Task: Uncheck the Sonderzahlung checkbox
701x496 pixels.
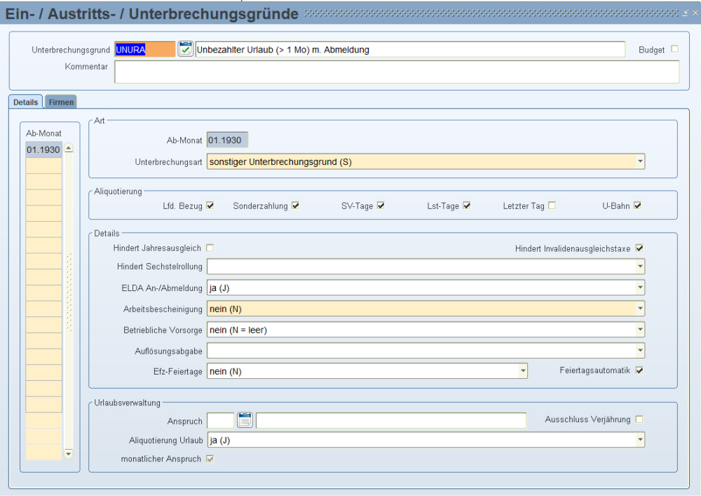Action: coord(296,206)
